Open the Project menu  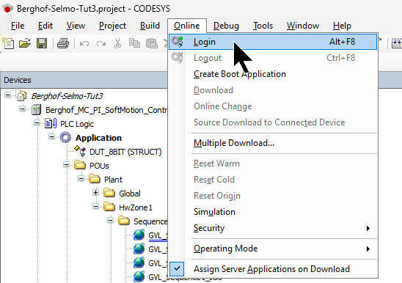tap(112, 26)
